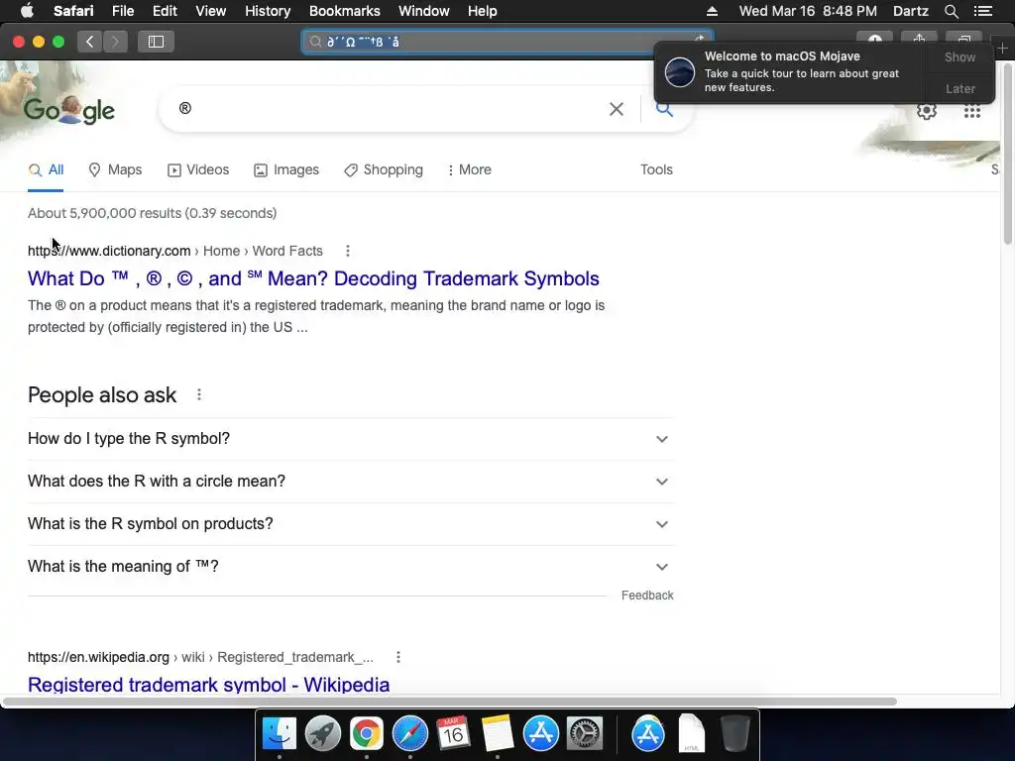Open Google Chrome from the Dock
1015x761 pixels.
(x=367, y=734)
